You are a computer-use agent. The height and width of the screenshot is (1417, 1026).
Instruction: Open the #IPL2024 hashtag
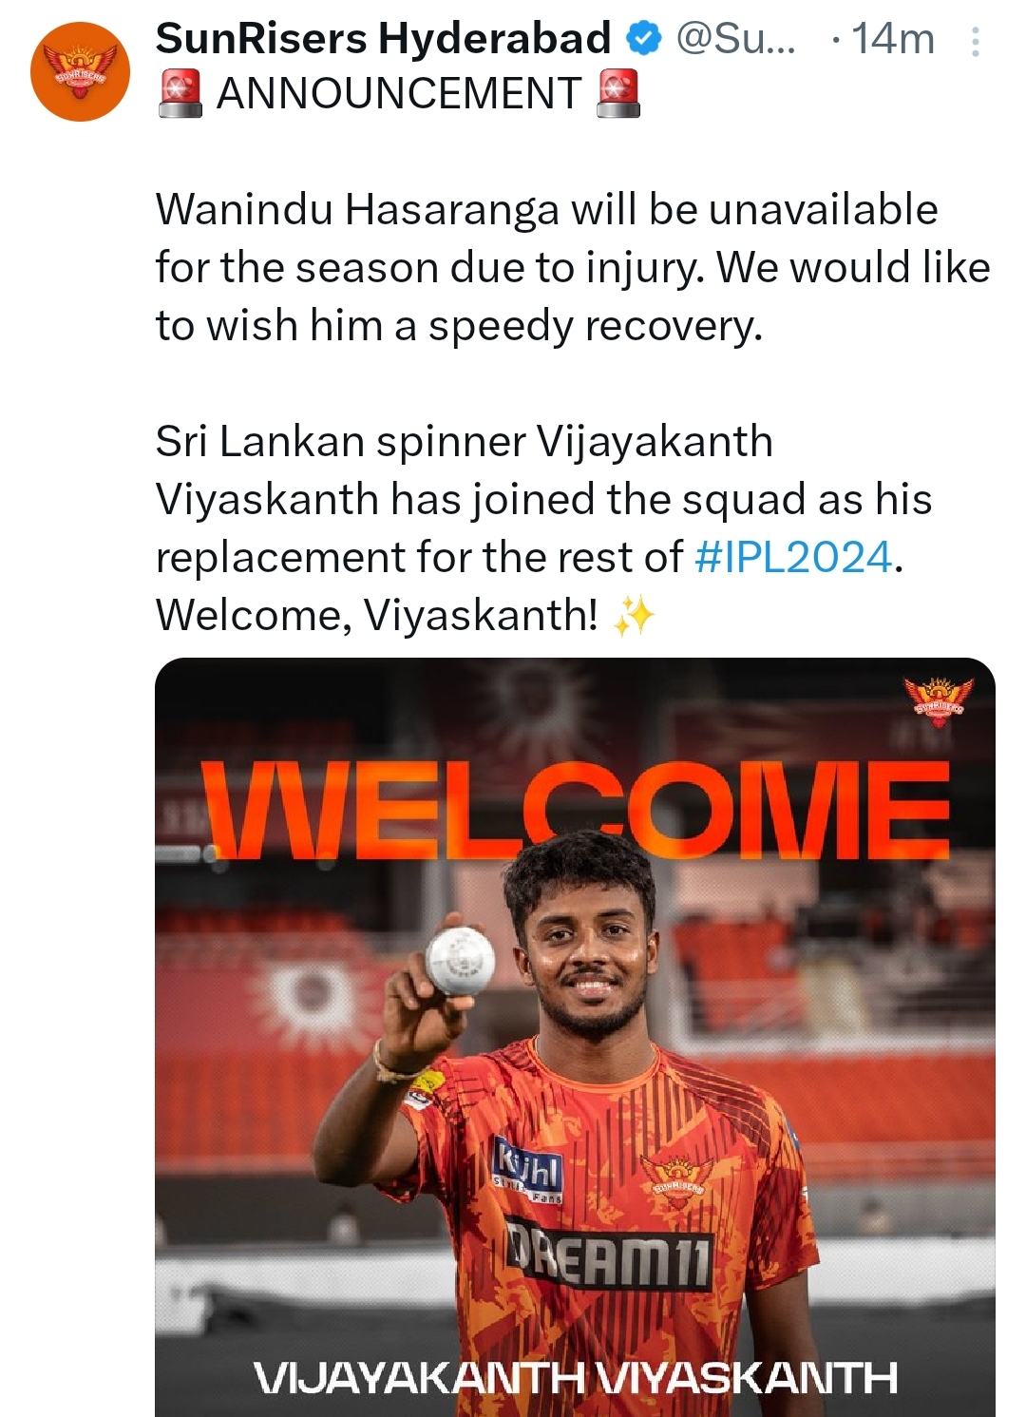[x=794, y=557]
